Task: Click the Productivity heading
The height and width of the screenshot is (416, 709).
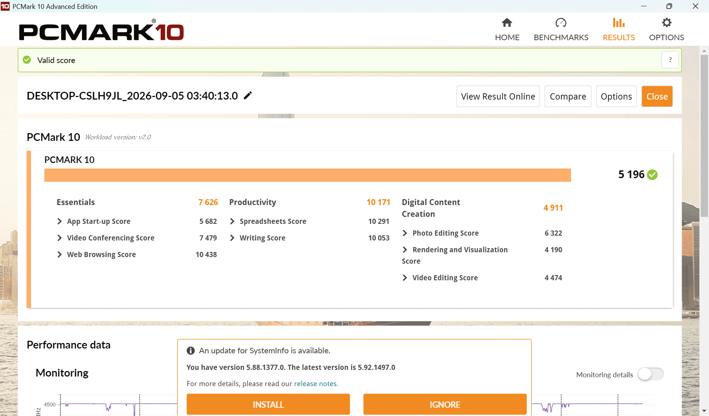Action: [x=253, y=202]
